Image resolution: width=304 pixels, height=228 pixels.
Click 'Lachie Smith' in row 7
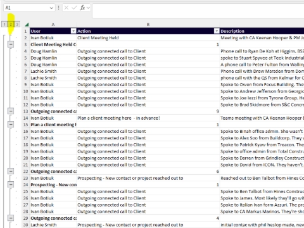click(x=53, y=72)
